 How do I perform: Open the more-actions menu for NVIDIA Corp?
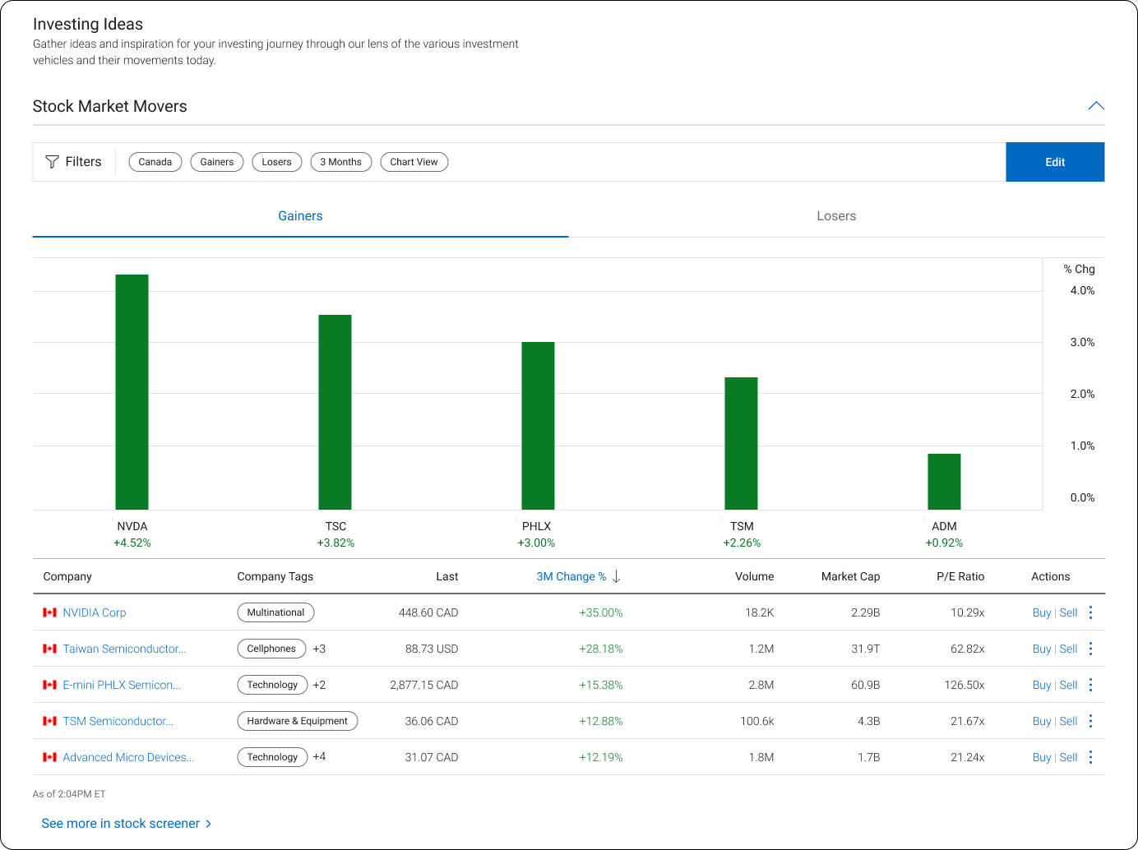(x=1091, y=612)
